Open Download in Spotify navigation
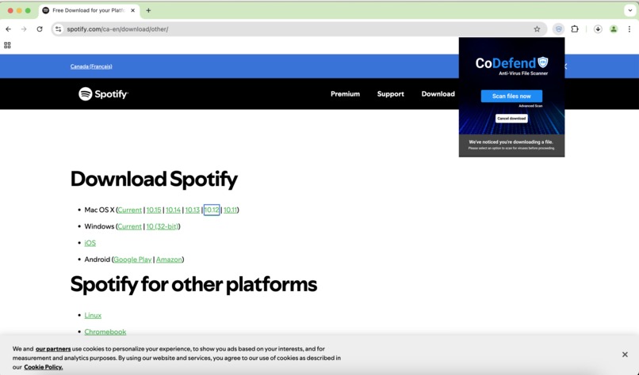The image size is (639, 375). (x=438, y=94)
